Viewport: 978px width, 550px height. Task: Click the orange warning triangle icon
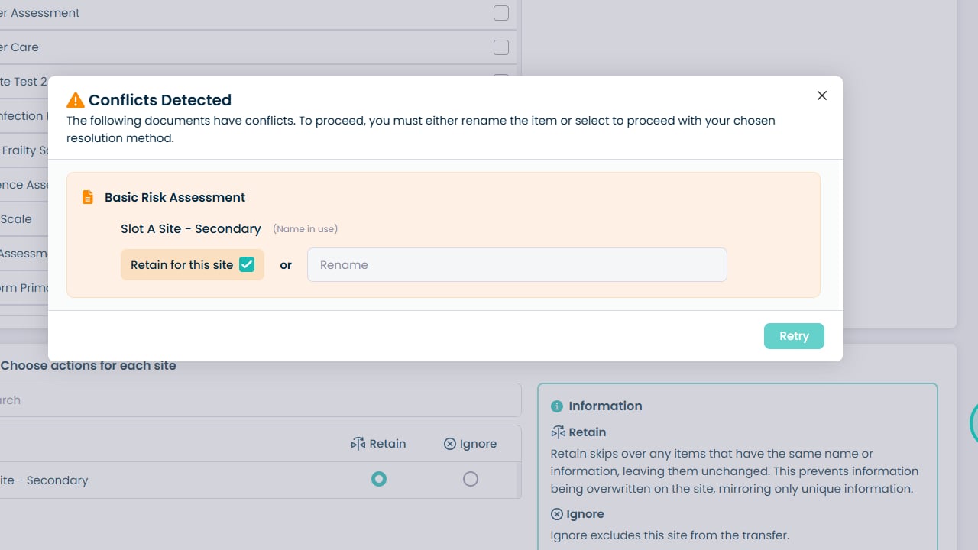click(x=75, y=100)
